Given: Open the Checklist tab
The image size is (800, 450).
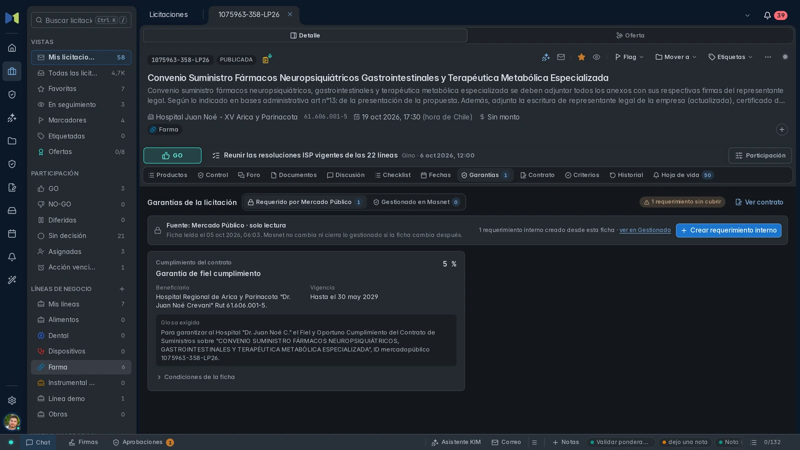Looking at the screenshot, I should coord(393,175).
